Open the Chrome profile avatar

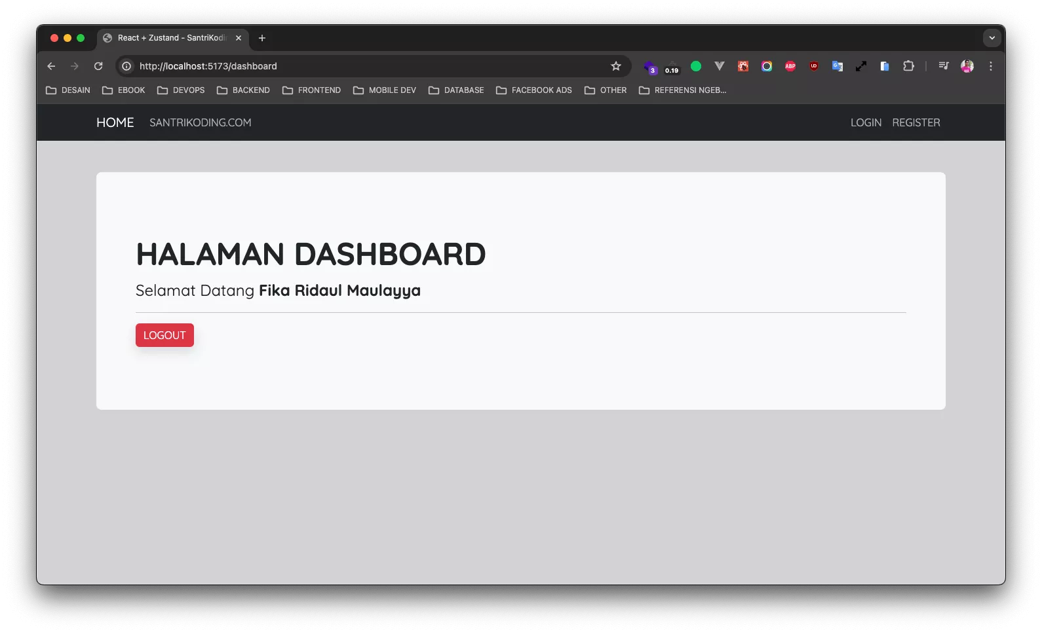967,66
